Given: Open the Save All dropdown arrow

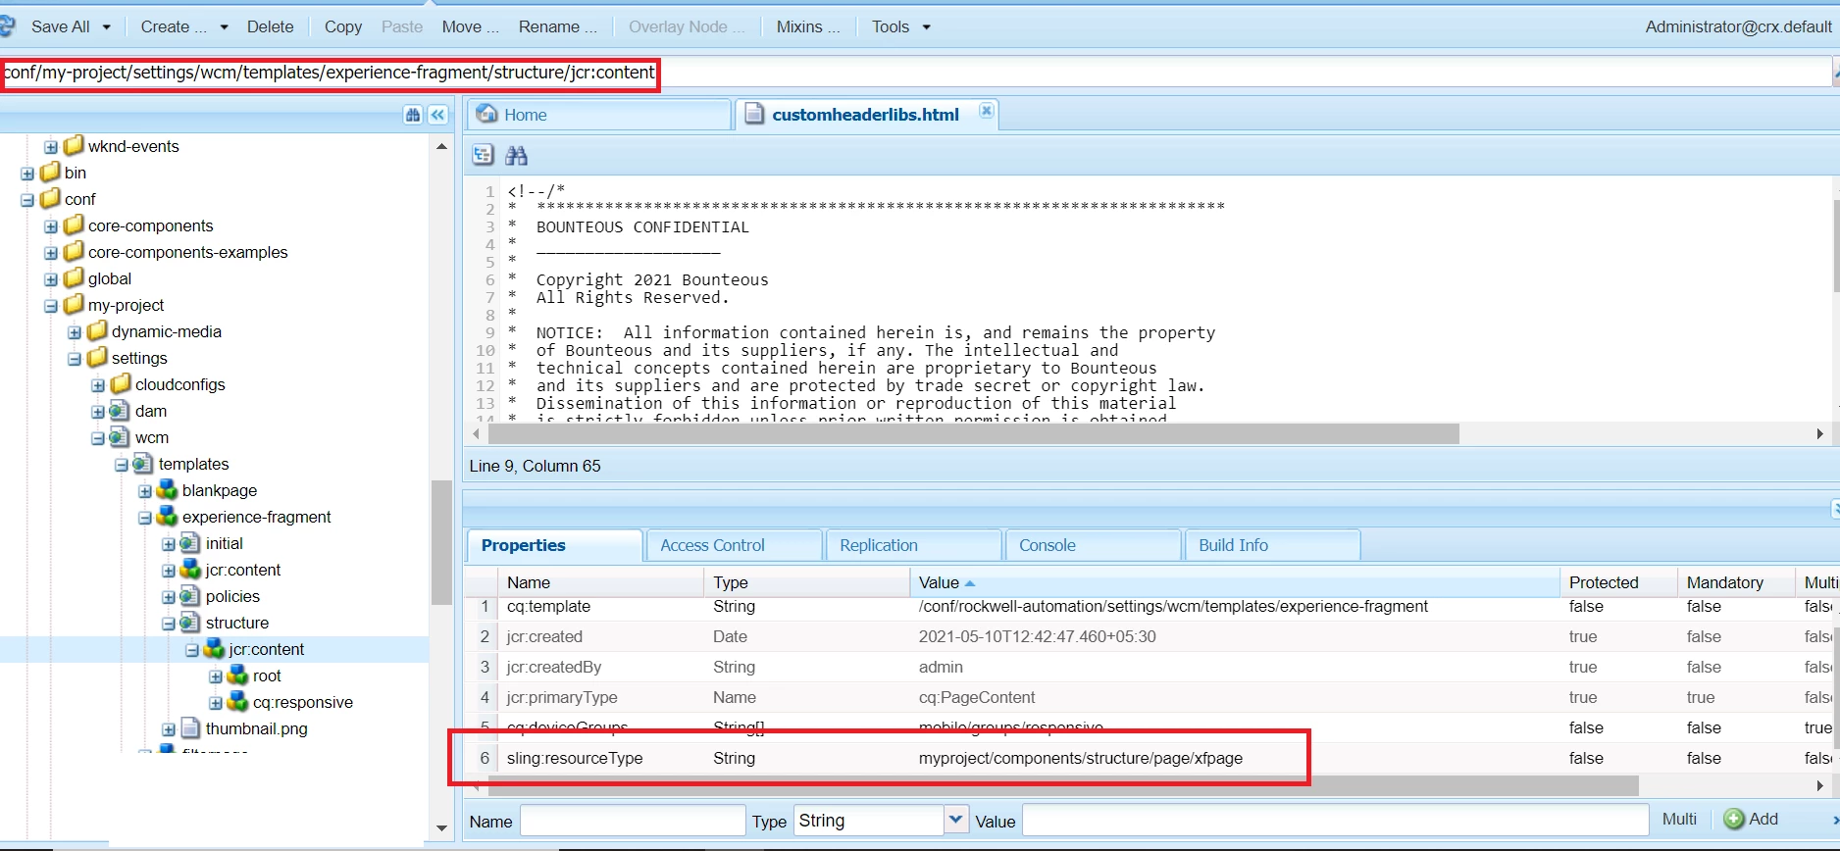Looking at the screenshot, I should (107, 27).
